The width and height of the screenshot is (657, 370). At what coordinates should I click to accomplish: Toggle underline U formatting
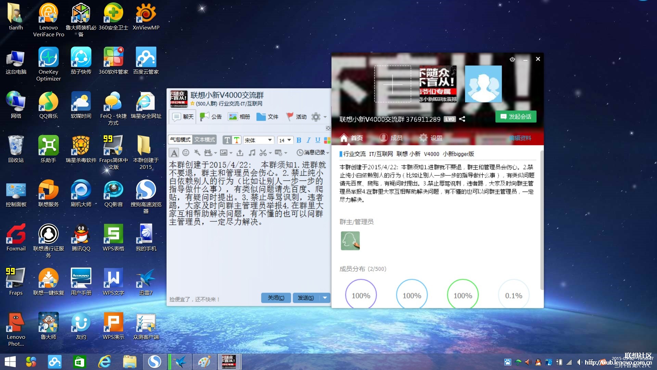(x=318, y=140)
